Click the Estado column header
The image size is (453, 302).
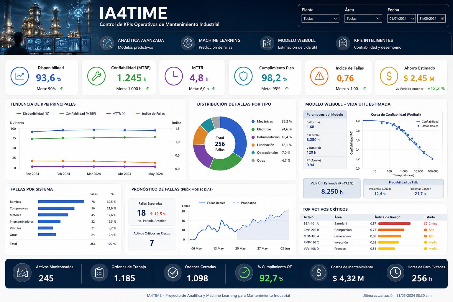pos(430,217)
